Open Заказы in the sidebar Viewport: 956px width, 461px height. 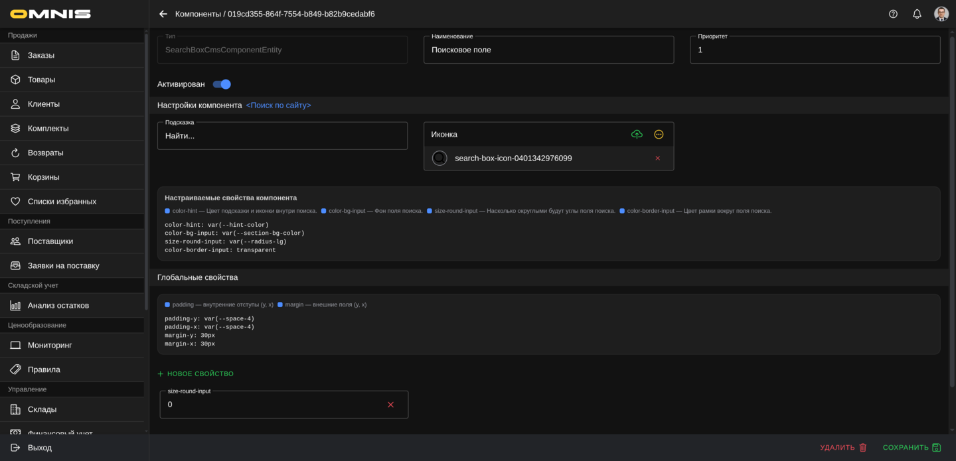(x=41, y=56)
